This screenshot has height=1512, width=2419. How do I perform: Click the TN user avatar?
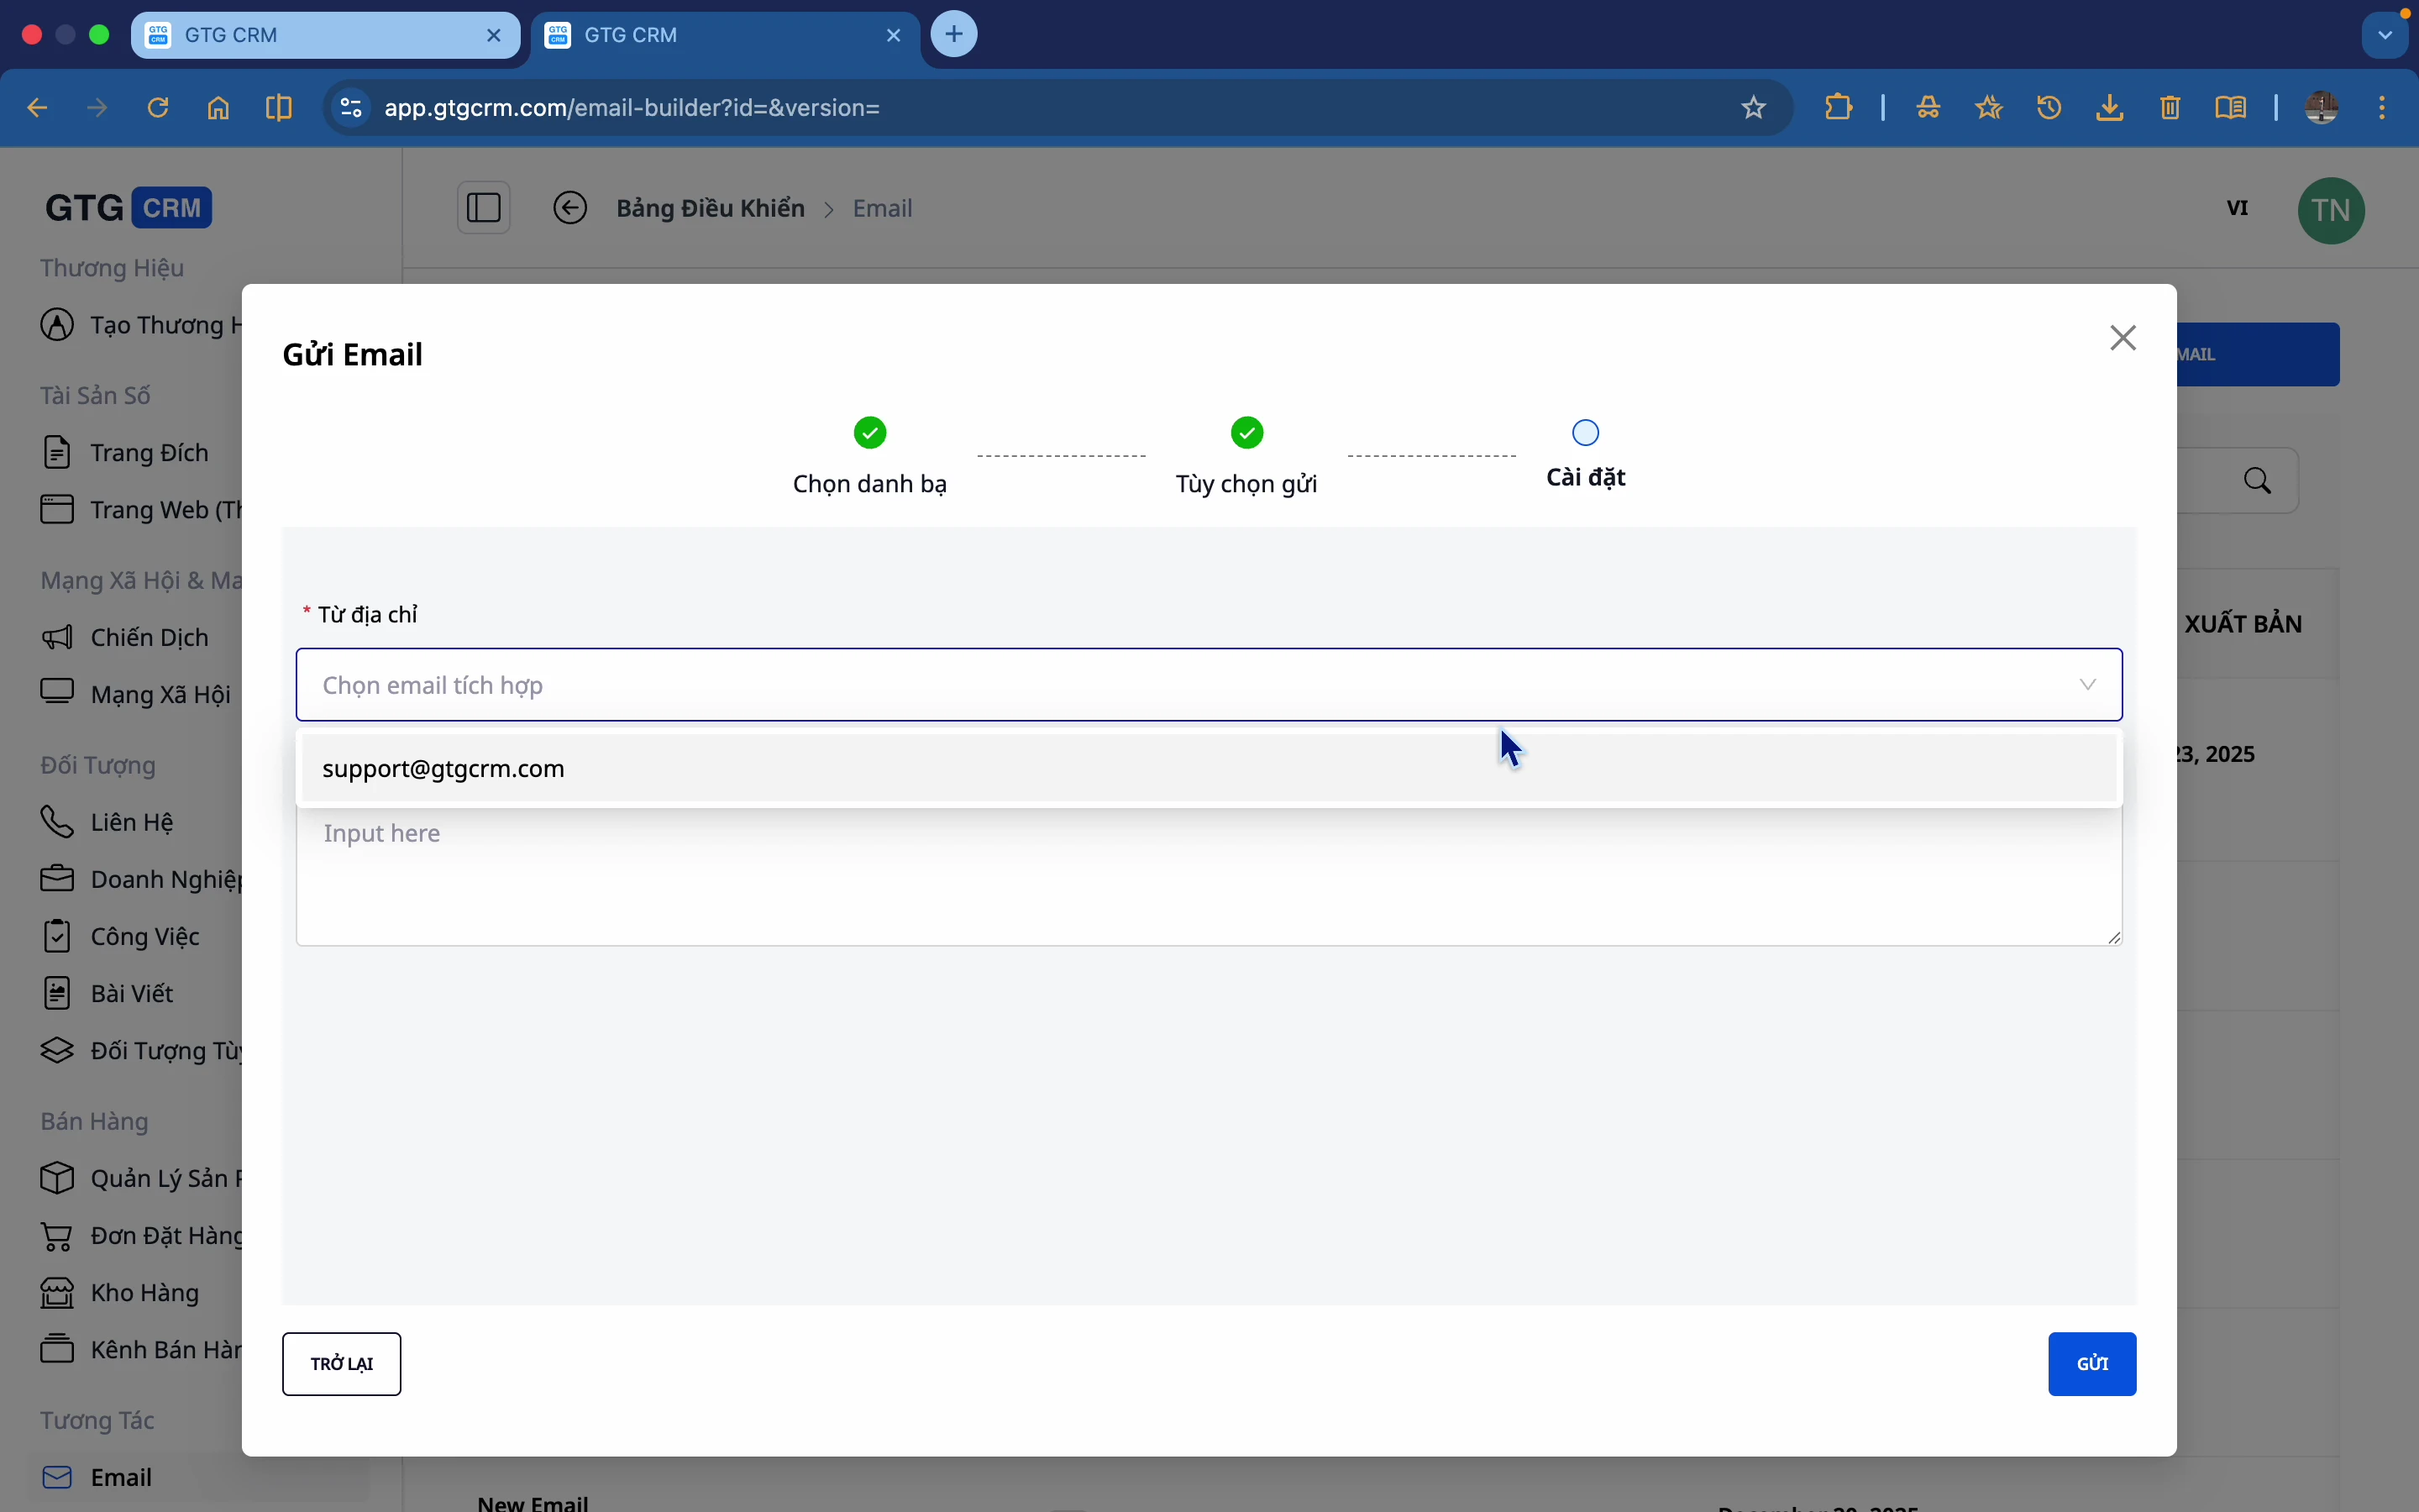pos(2330,210)
